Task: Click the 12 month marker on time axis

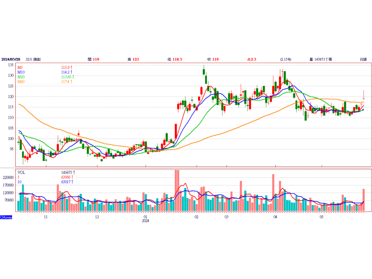Action: click(97, 217)
